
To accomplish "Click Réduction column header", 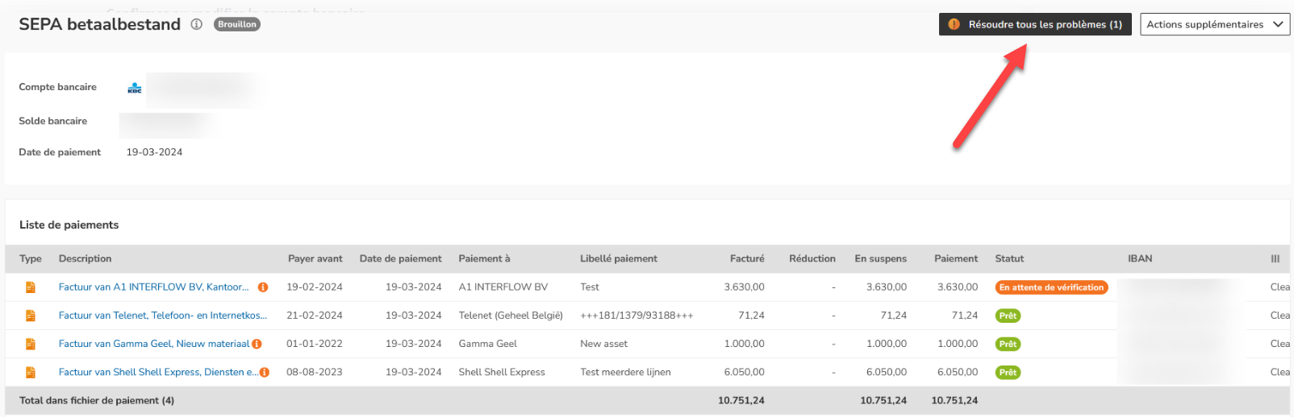I will coord(812,258).
